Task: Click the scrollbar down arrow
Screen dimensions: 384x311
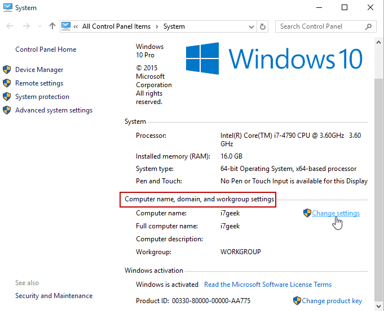Action: [x=378, y=306]
